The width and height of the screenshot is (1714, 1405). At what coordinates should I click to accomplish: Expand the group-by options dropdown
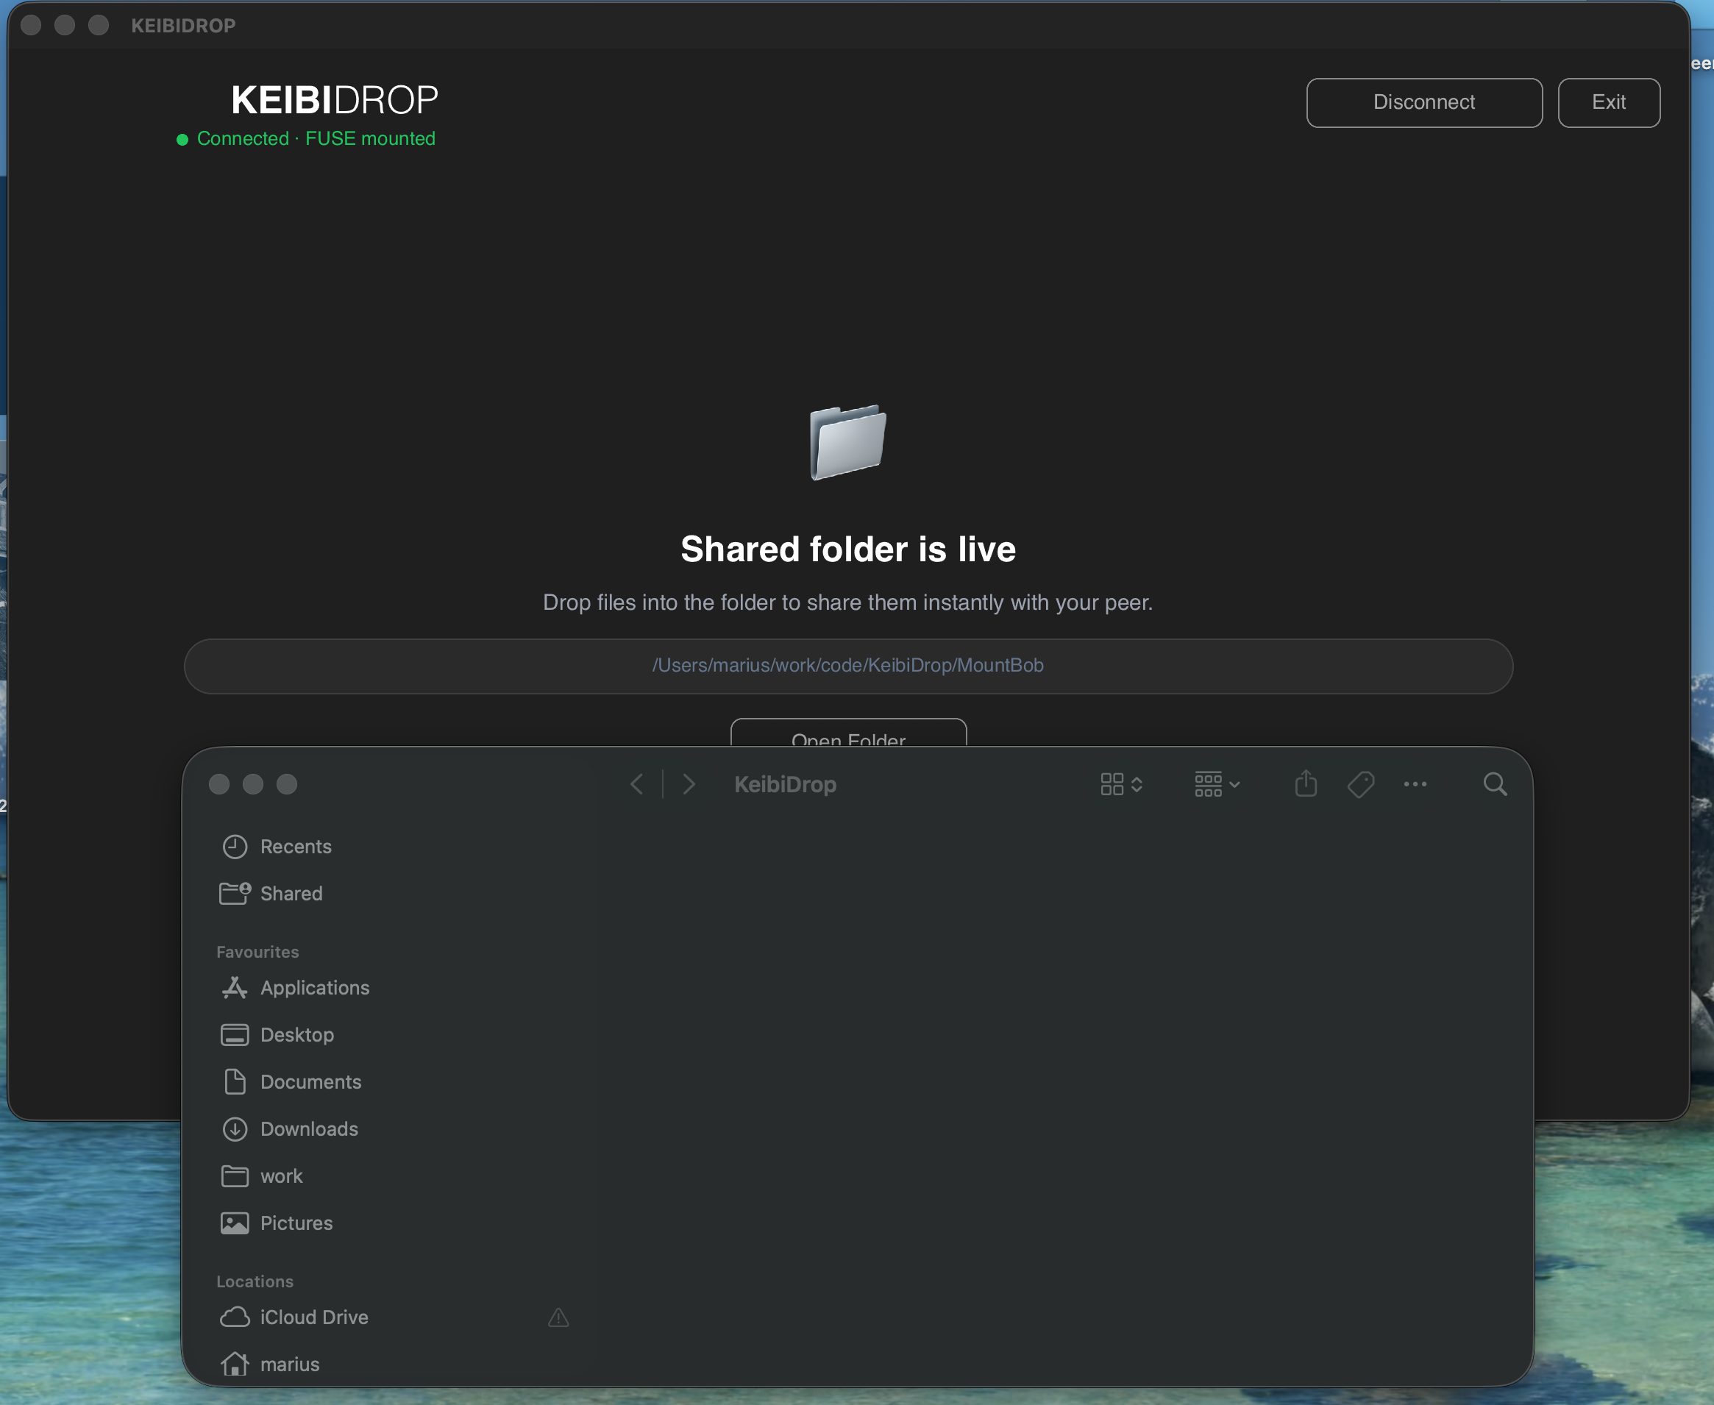coord(1216,783)
